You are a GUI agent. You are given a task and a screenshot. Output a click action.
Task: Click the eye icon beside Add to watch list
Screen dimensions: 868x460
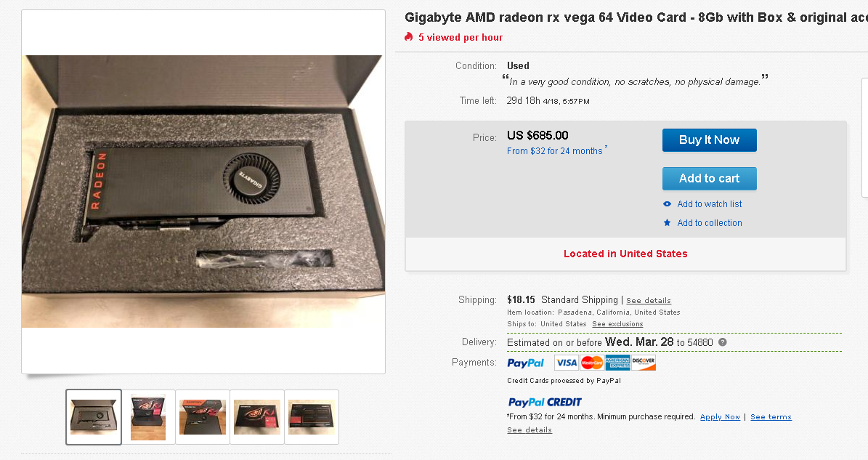[667, 203]
